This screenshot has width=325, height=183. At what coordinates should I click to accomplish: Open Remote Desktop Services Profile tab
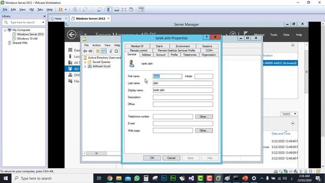tap(176, 50)
